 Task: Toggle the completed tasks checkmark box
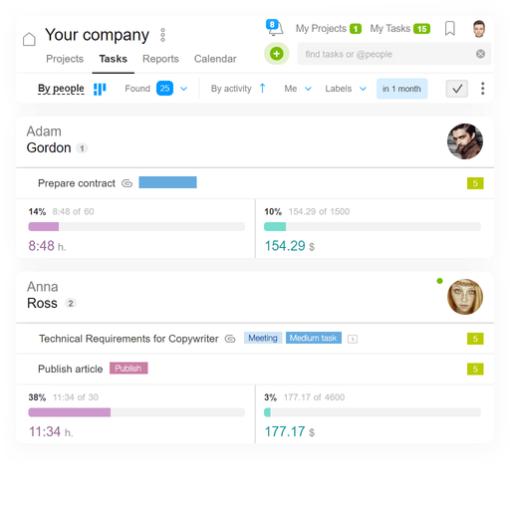pos(456,89)
